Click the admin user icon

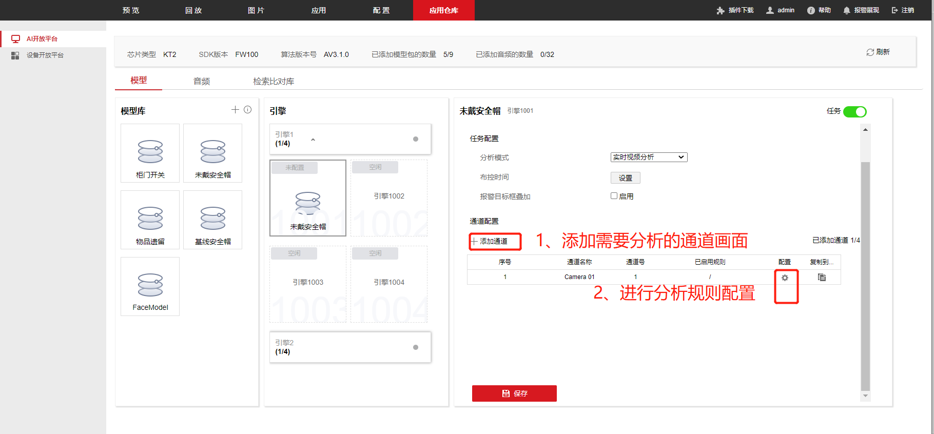pyautogui.click(x=770, y=10)
